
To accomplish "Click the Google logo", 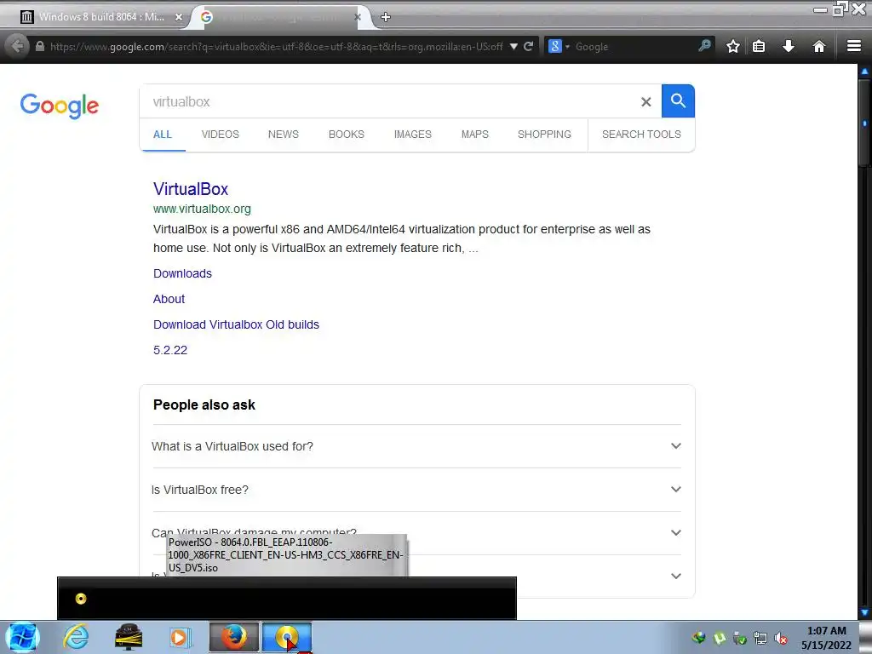I will [60, 106].
